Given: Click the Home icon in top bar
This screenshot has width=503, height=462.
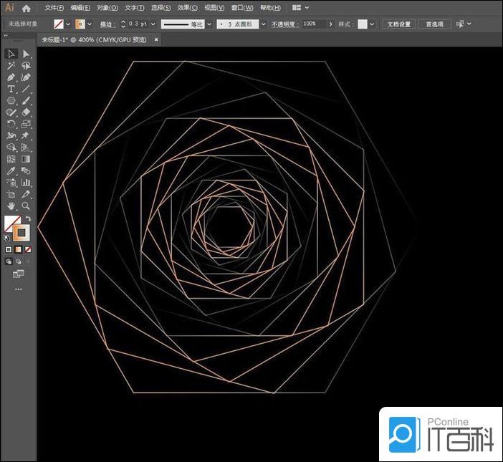Looking at the screenshot, I should coord(27,8).
